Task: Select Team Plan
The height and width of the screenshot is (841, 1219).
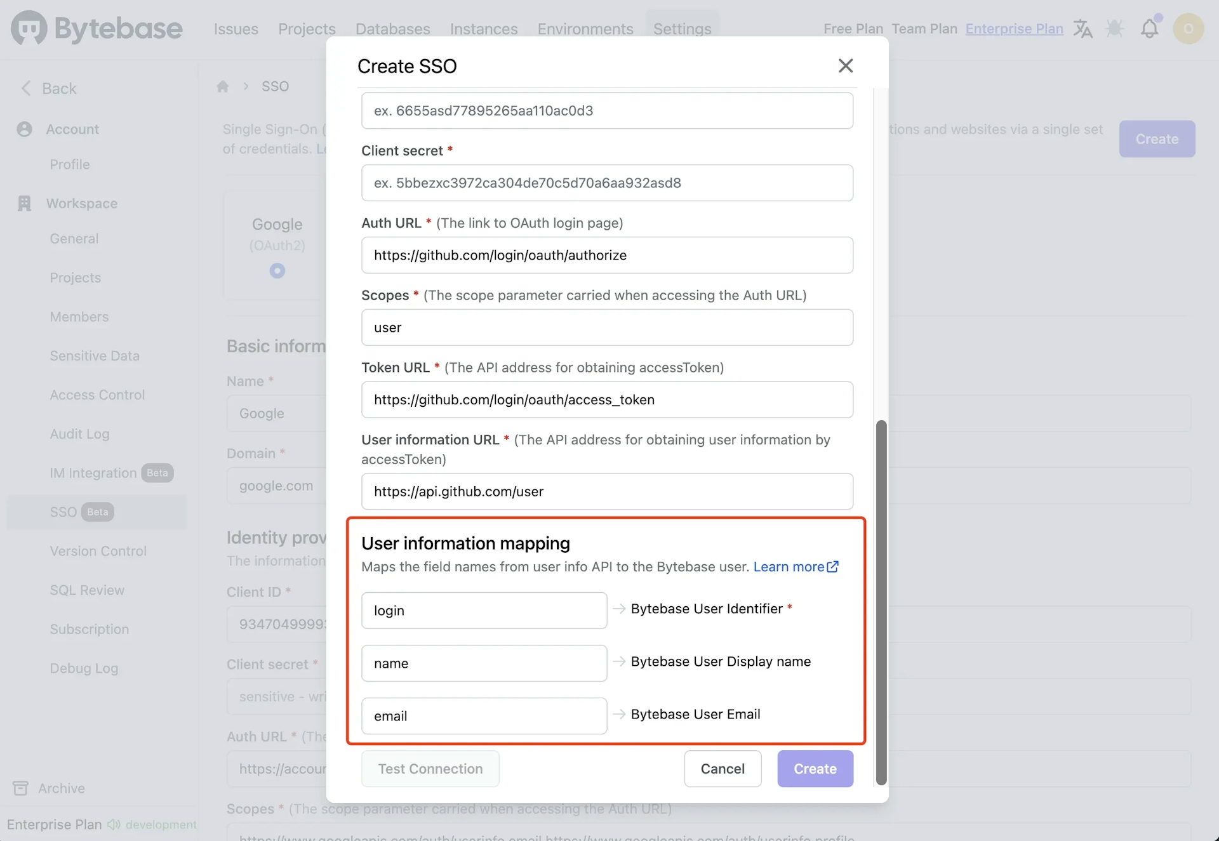Action: (924, 29)
